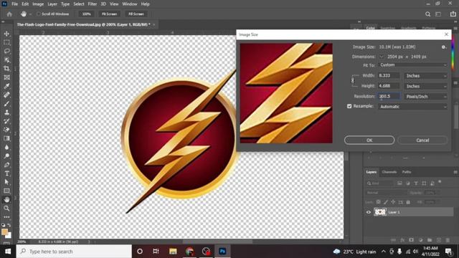Open the workspace switcher dropdown icon
The image size is (459, 258).
click(x=438, y=14)
